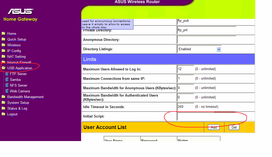This screenshot has height=157, width=272.
Task: Click the Directory Listings label
Action: (x=98, y=49)
